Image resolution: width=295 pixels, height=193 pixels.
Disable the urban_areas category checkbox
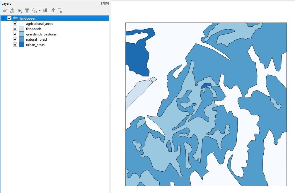click(15, 45)
